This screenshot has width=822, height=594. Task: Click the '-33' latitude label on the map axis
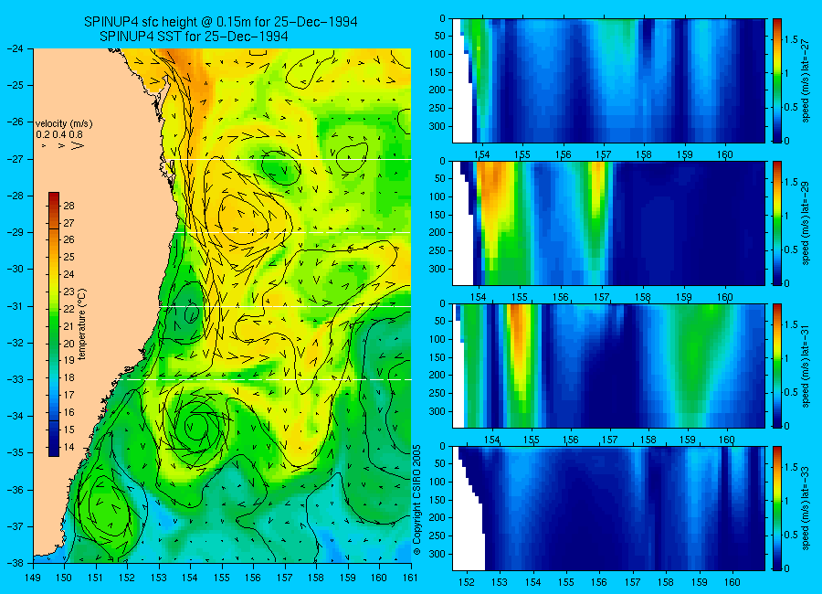pos(15,379)
